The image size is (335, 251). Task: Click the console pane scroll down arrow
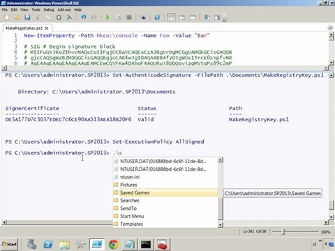(x=332, y=218)
